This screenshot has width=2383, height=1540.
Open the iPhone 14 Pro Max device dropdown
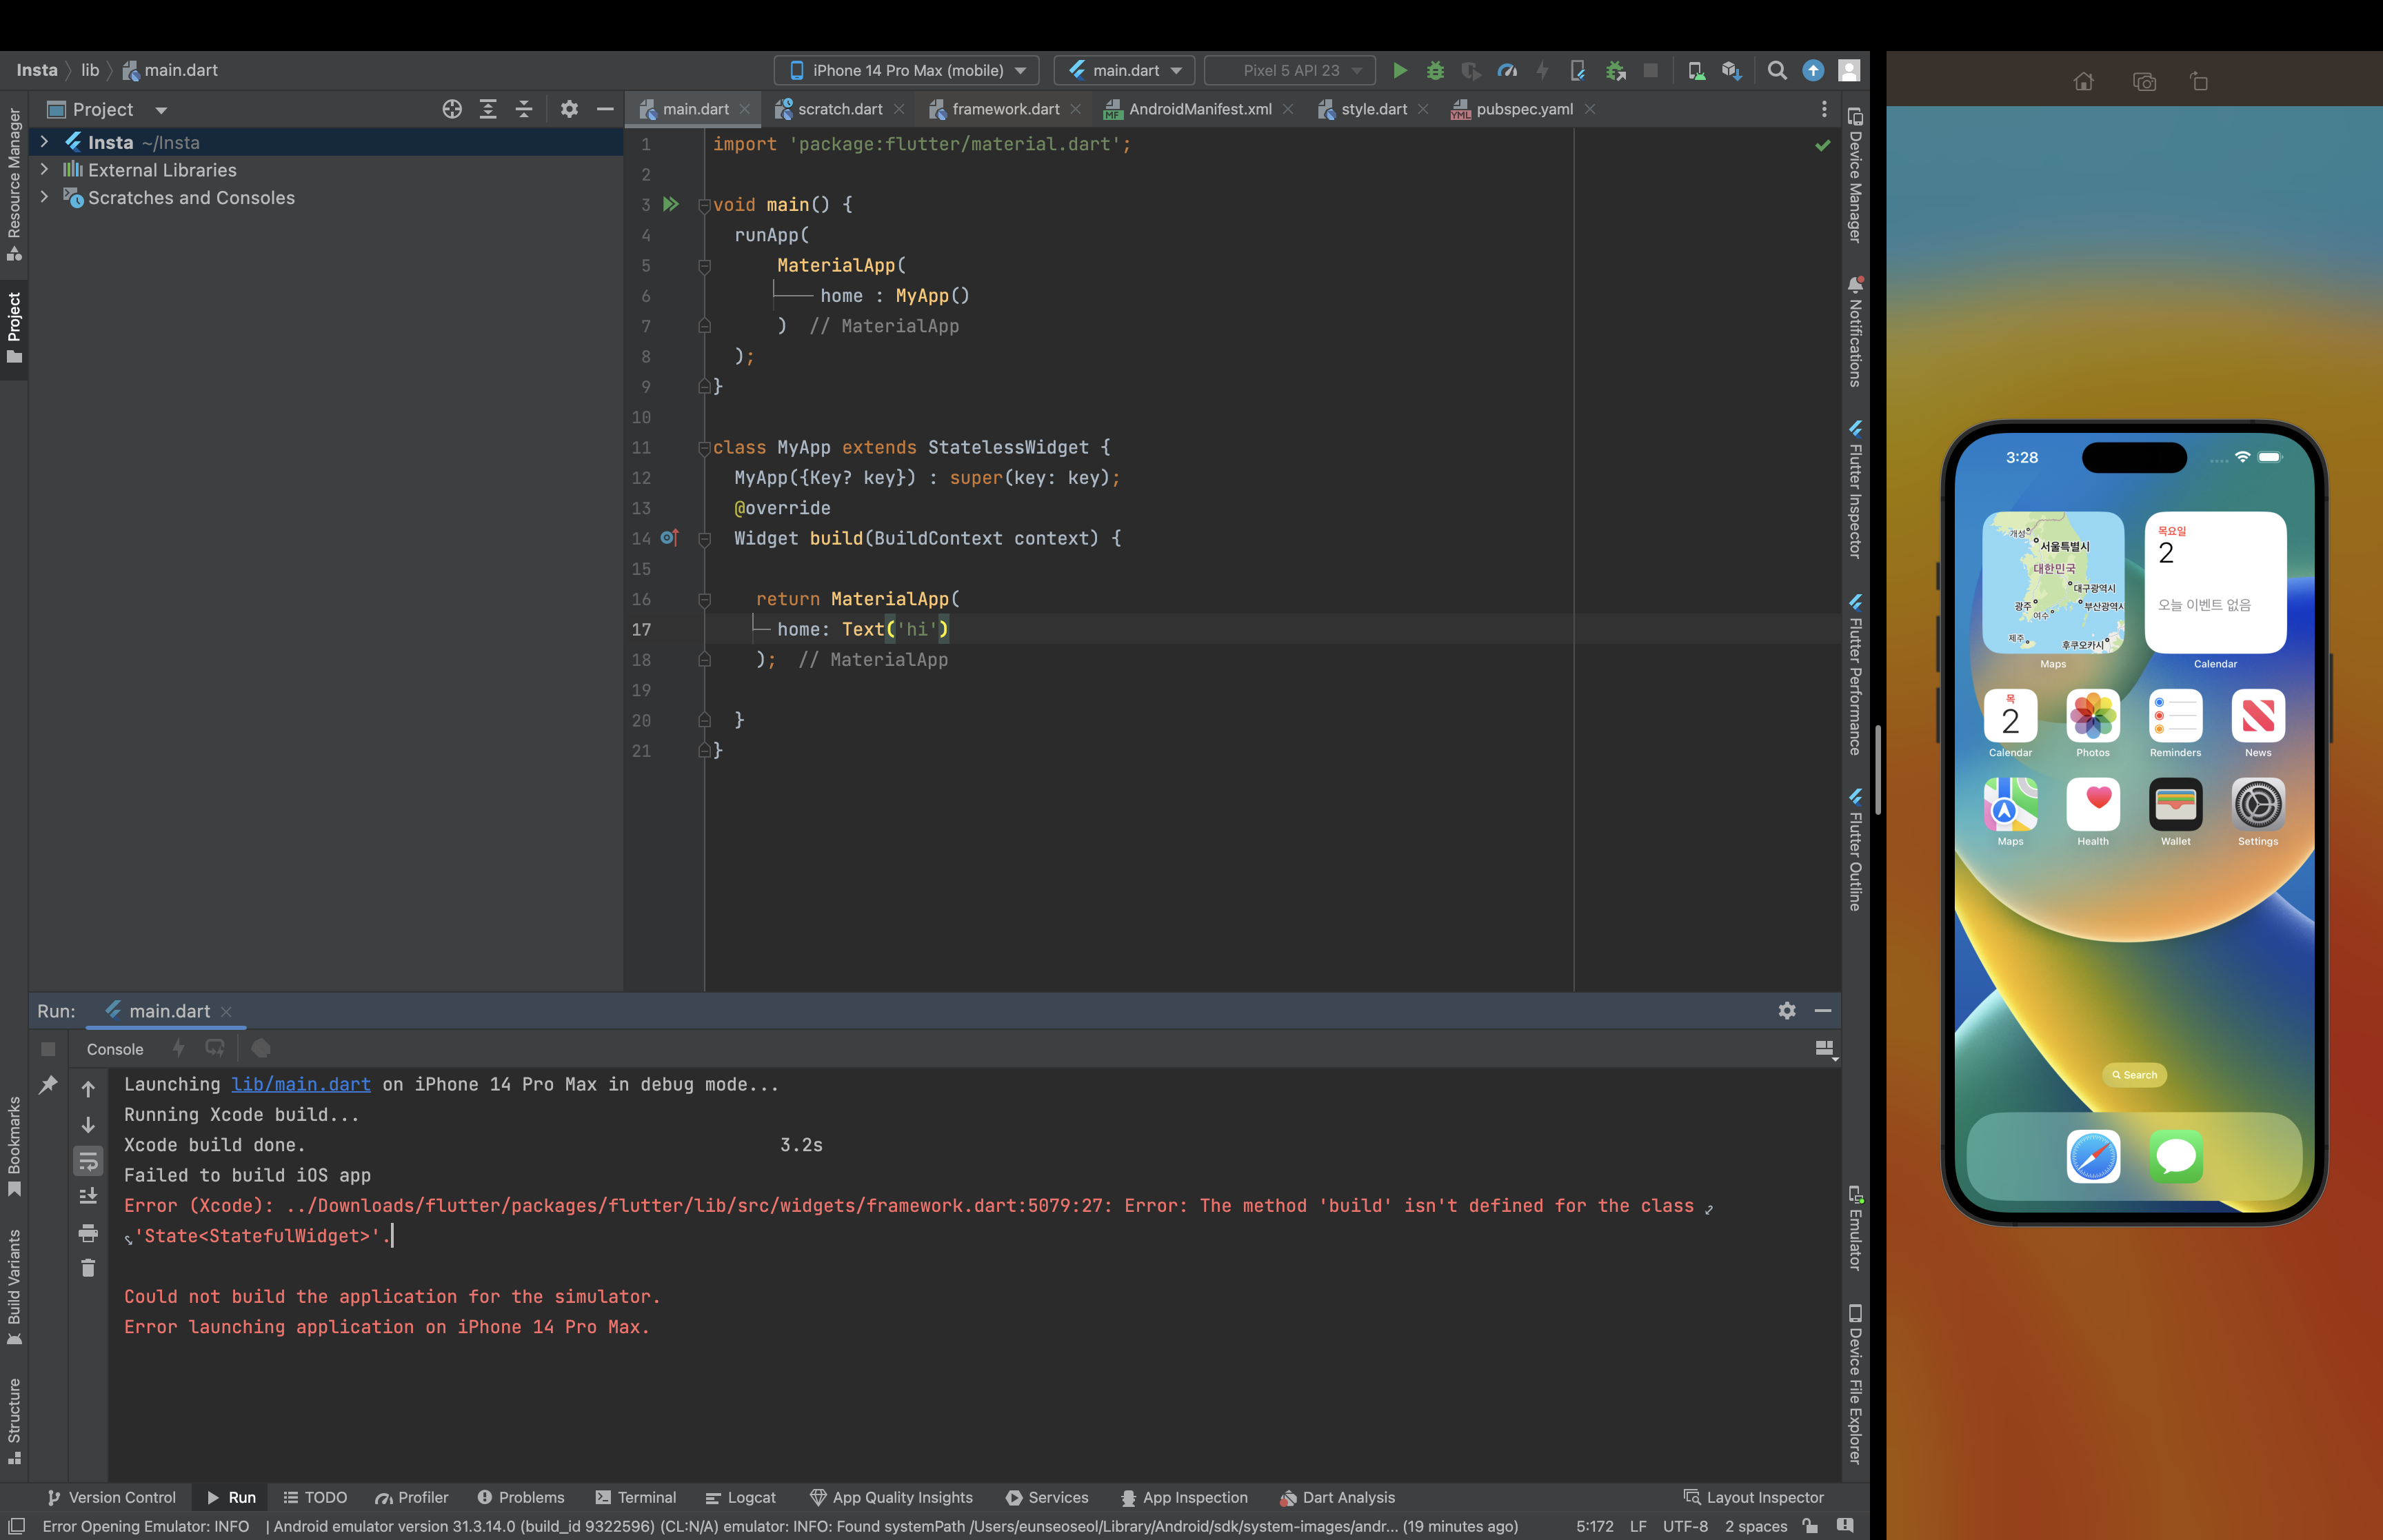pos(907,71)
